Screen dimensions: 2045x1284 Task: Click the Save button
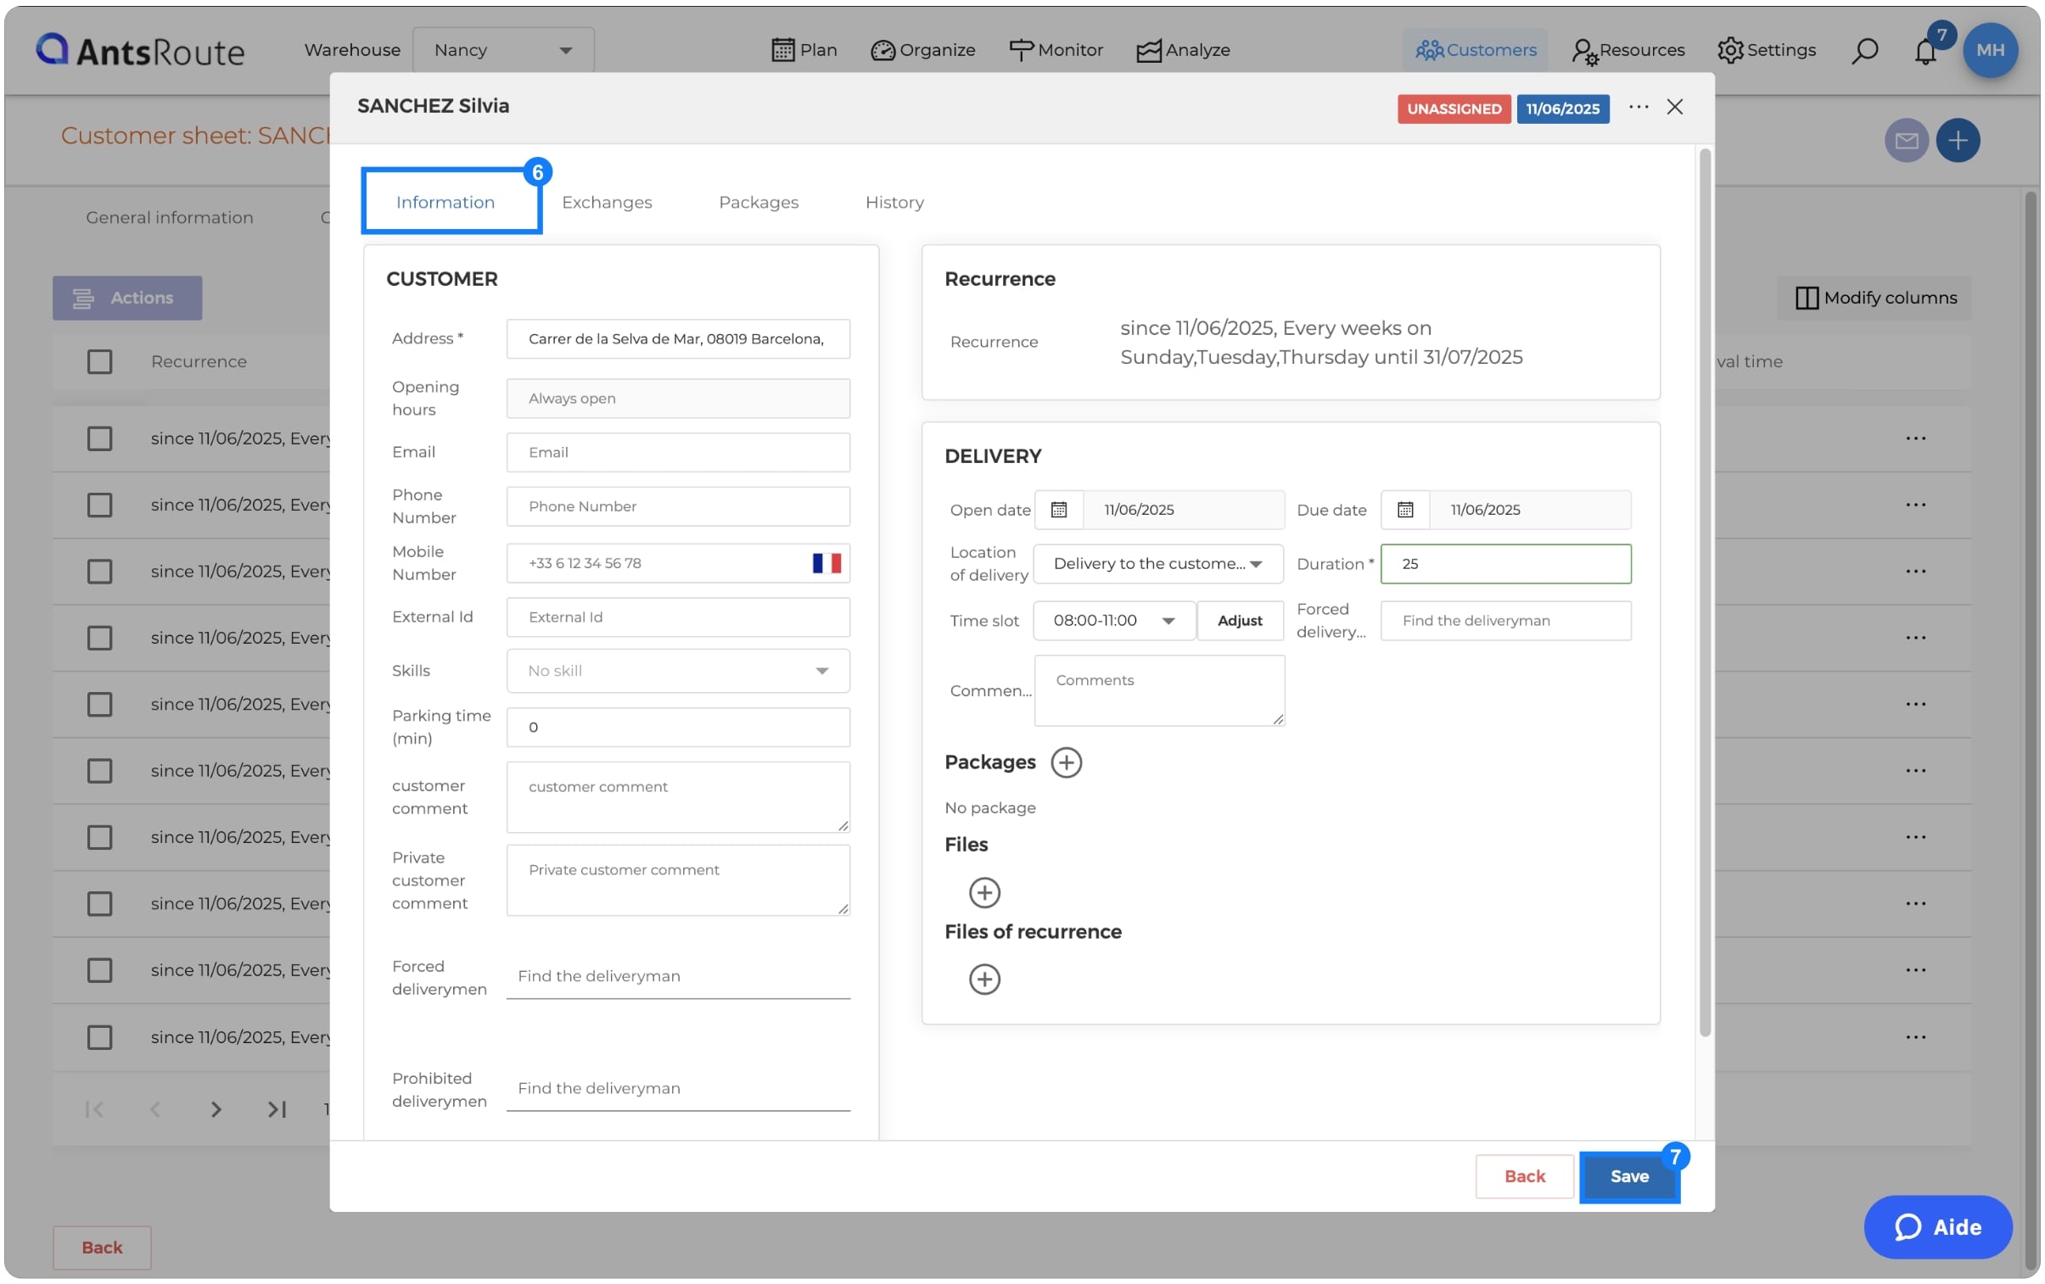pyautogui.click(x=1629, y=1175)
